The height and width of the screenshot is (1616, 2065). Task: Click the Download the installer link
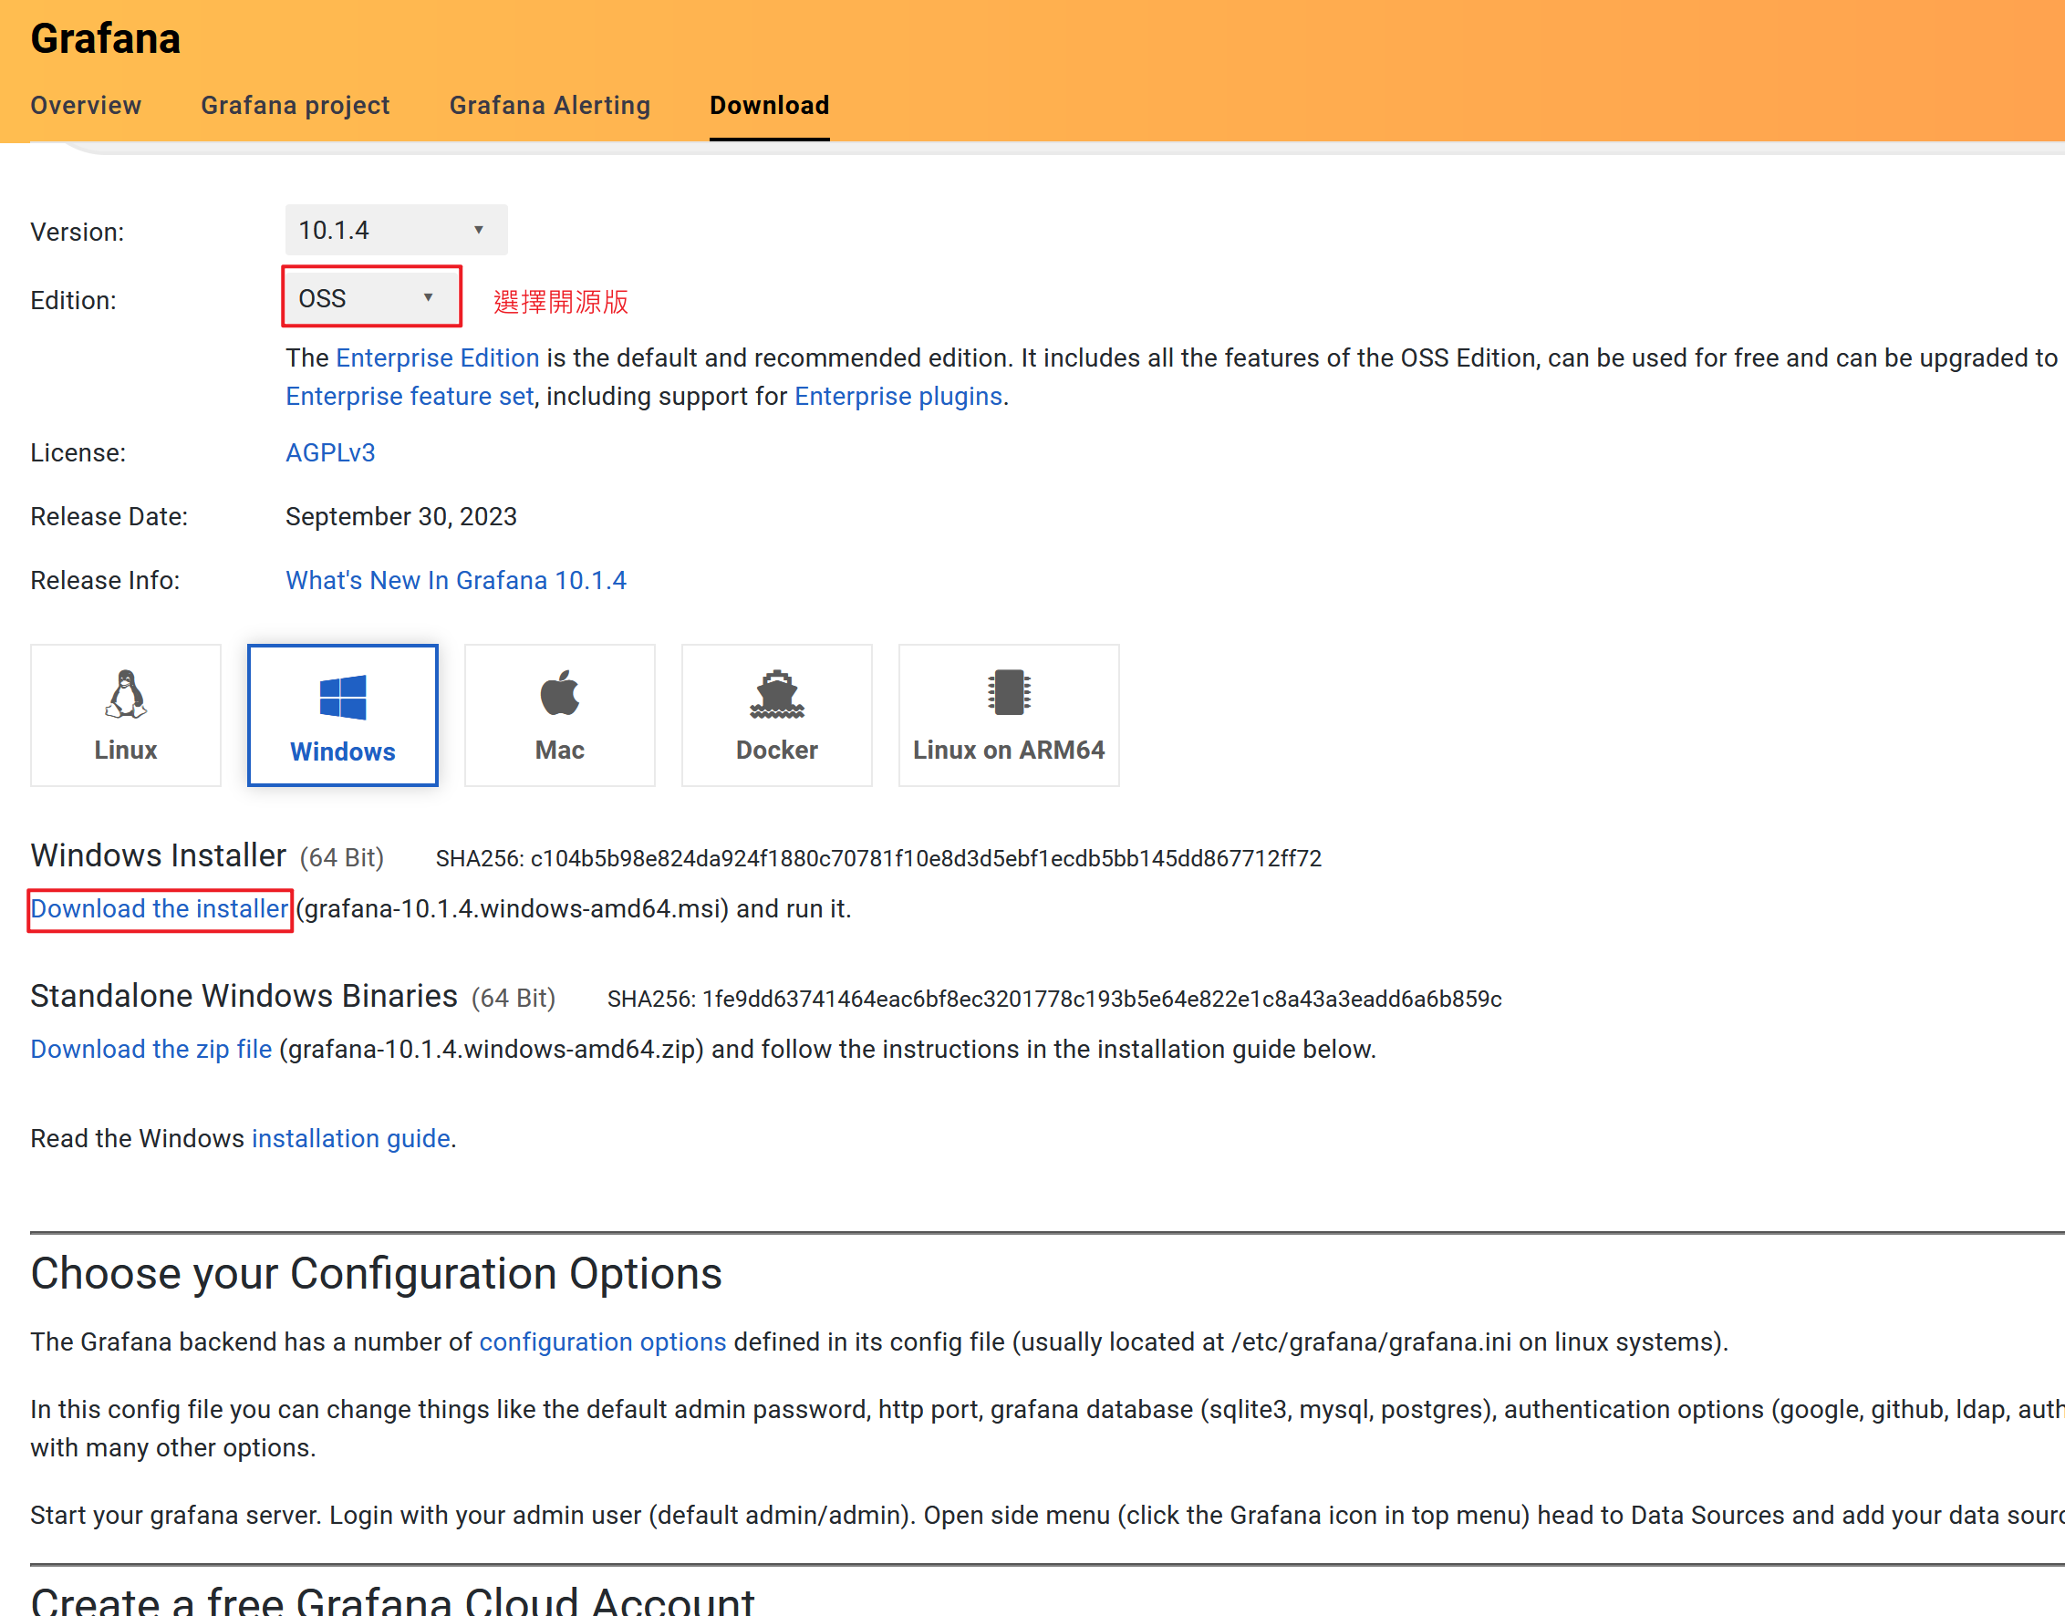(159, 909)
